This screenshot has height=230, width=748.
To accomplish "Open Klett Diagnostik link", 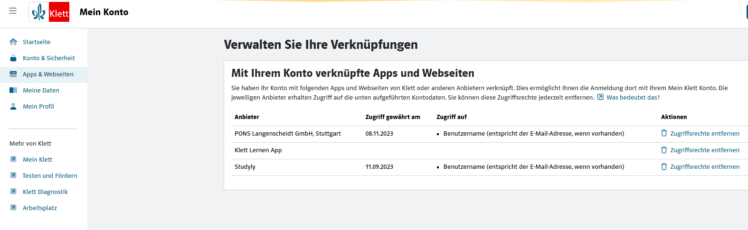I will point(45,192).
